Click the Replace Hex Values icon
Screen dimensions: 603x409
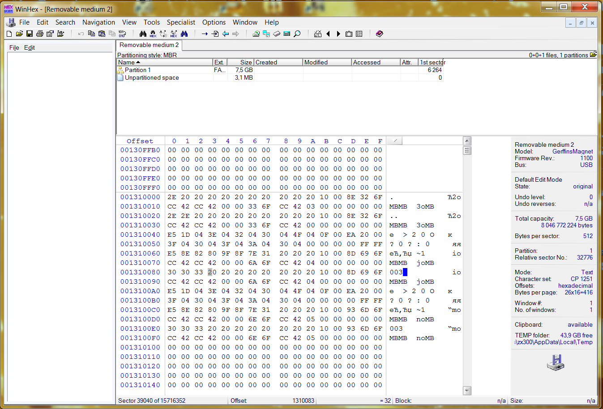tap(174, 34)
